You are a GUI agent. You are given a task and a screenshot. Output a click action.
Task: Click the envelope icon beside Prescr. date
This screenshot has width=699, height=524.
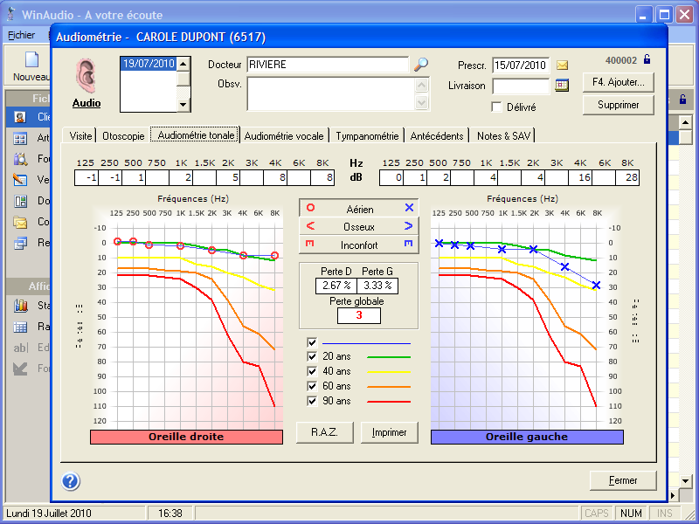click(562, 65)
